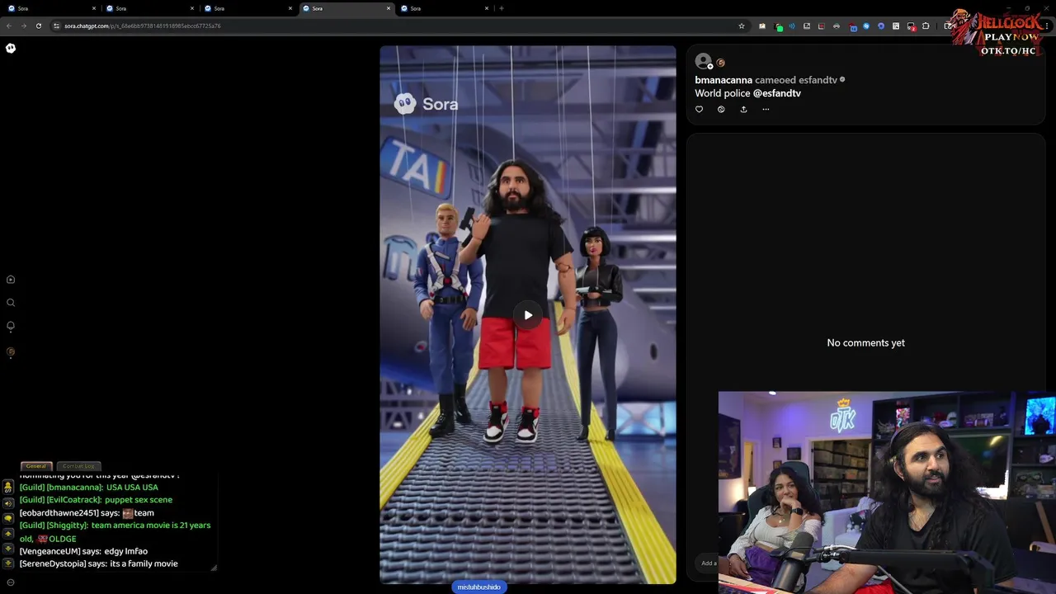Click the chat speaker voice icon
The width and height of the screenshot is (1056, 594).
(x=8, y=502)
